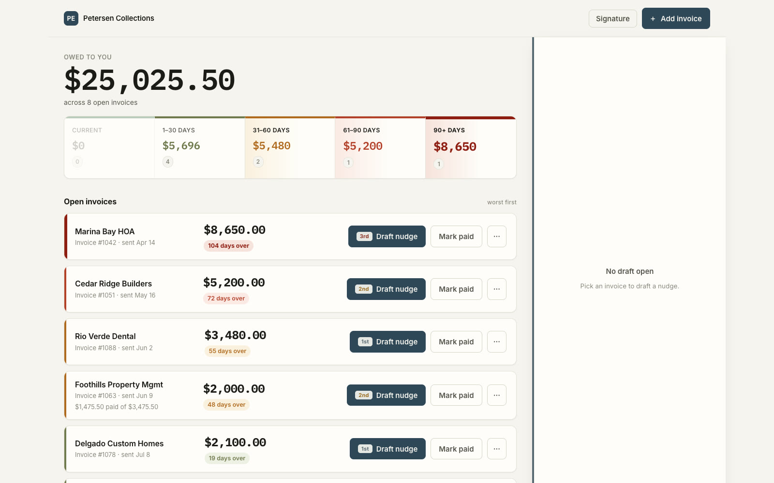
Task: Click 'across 8 open invoices' text
Action: tap(101, 102)
